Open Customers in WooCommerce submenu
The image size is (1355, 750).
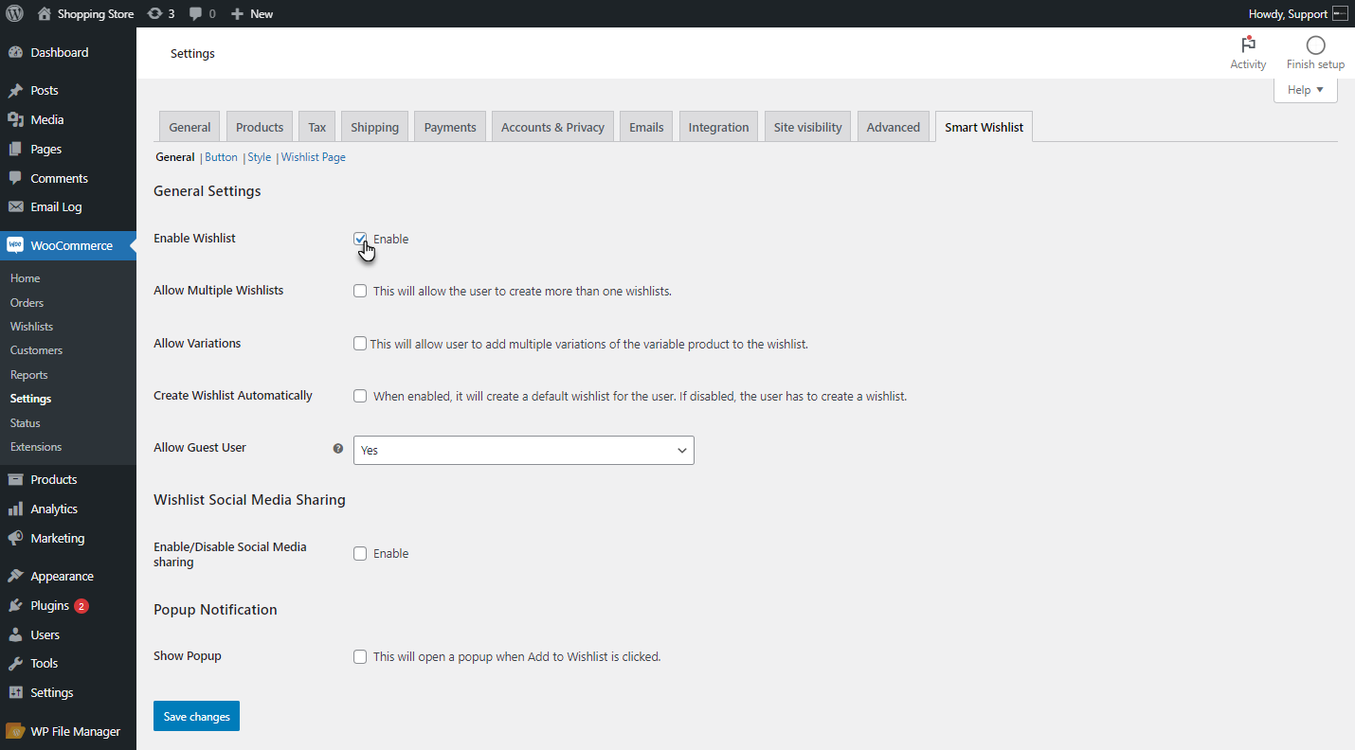[36, 350]
